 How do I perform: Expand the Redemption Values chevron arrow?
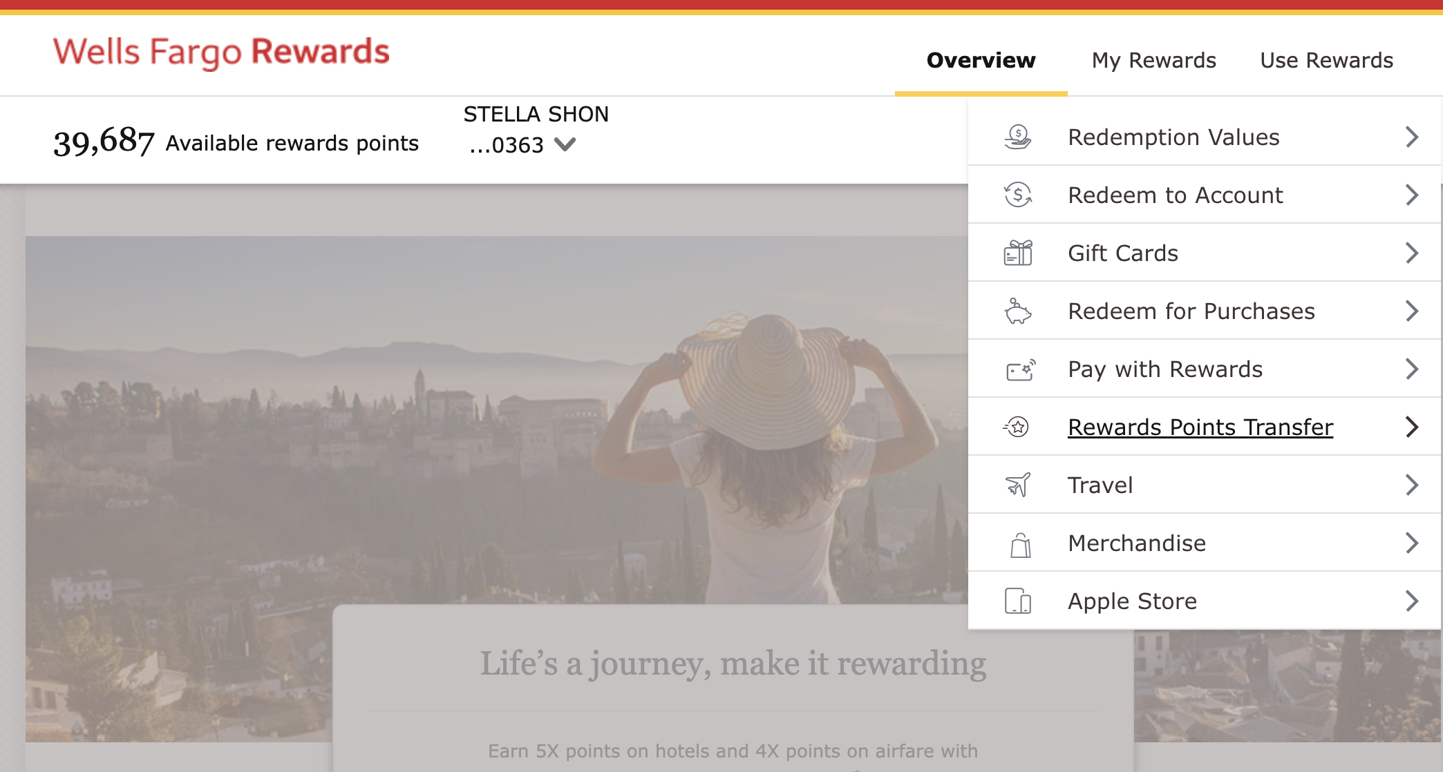pos(1412,137)
